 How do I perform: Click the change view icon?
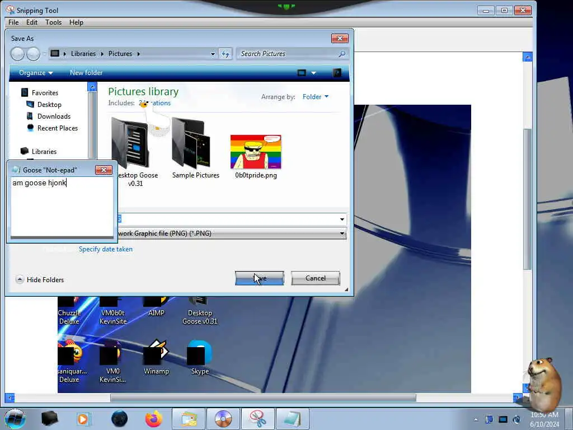pos(302,73)
